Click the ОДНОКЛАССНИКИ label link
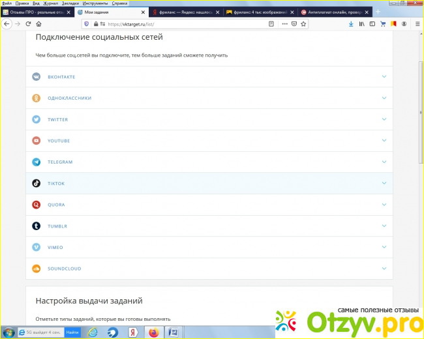The height and width of the screenshot is (339, 424). pos(69,98)
